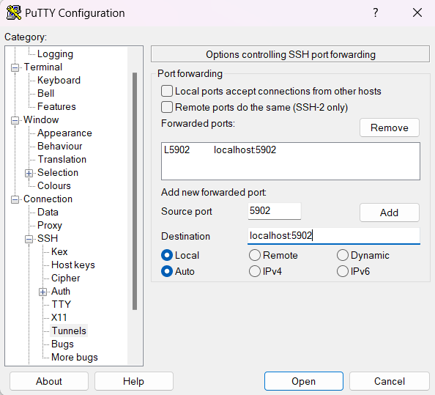Open the X11 category
The width and height of the screenshot is (435, 395).
click(x=59, y=317)
